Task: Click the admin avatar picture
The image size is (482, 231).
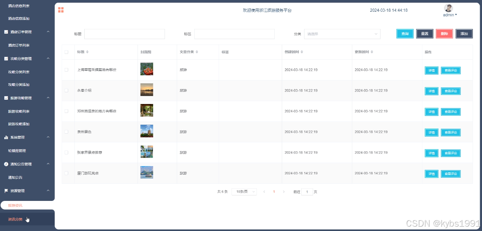Action: coord(448,8)
